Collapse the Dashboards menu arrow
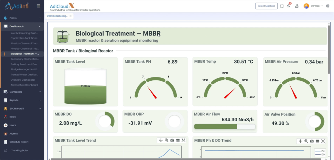334x160 pixels. tap(40, 26)
